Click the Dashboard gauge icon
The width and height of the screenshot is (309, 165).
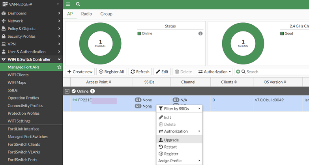point(4,13)
